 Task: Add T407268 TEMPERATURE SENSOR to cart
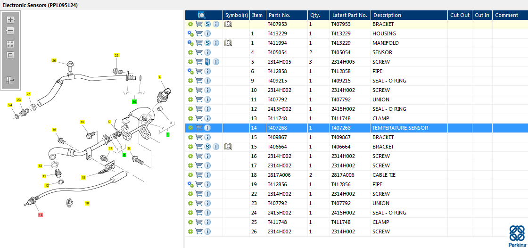(x=199, y=128)
